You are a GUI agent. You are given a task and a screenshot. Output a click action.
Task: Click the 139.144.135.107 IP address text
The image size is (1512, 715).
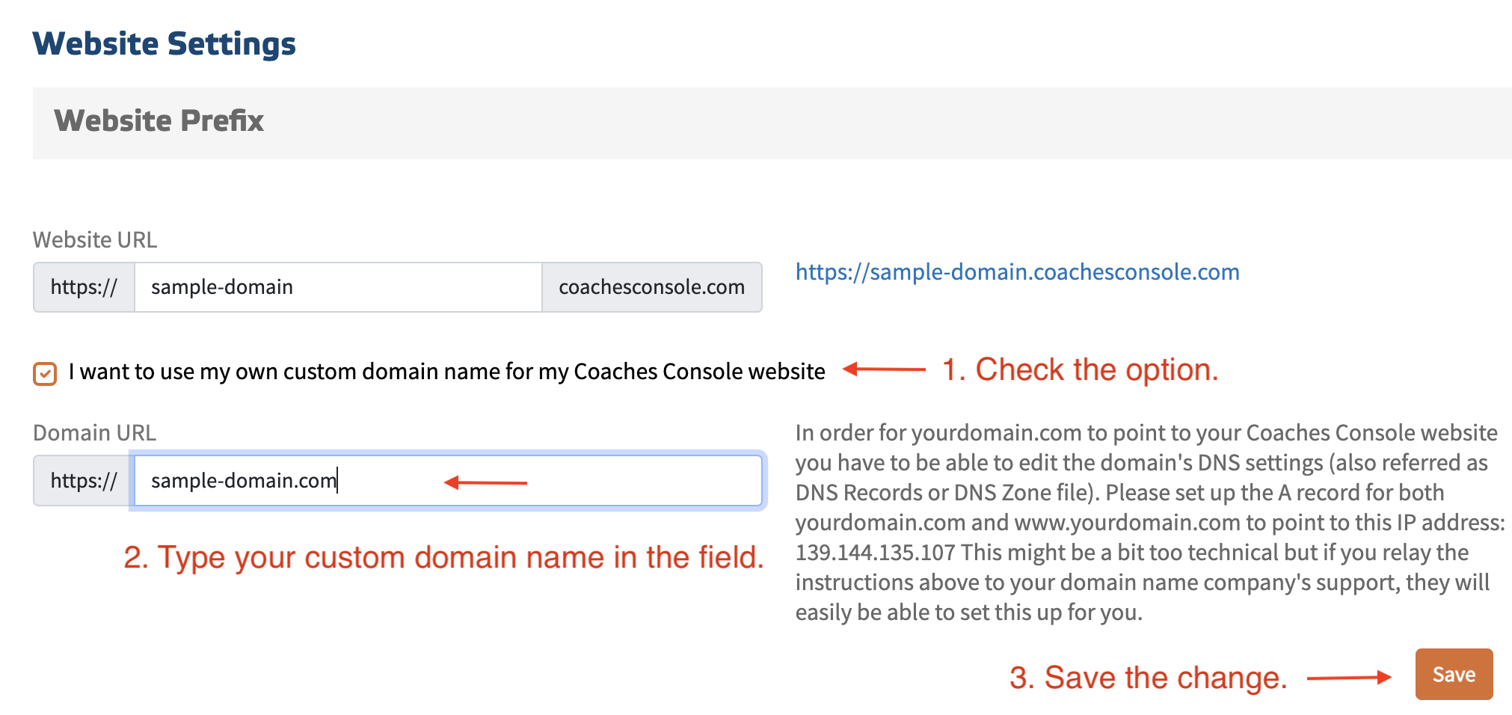[x=875, y=553]
